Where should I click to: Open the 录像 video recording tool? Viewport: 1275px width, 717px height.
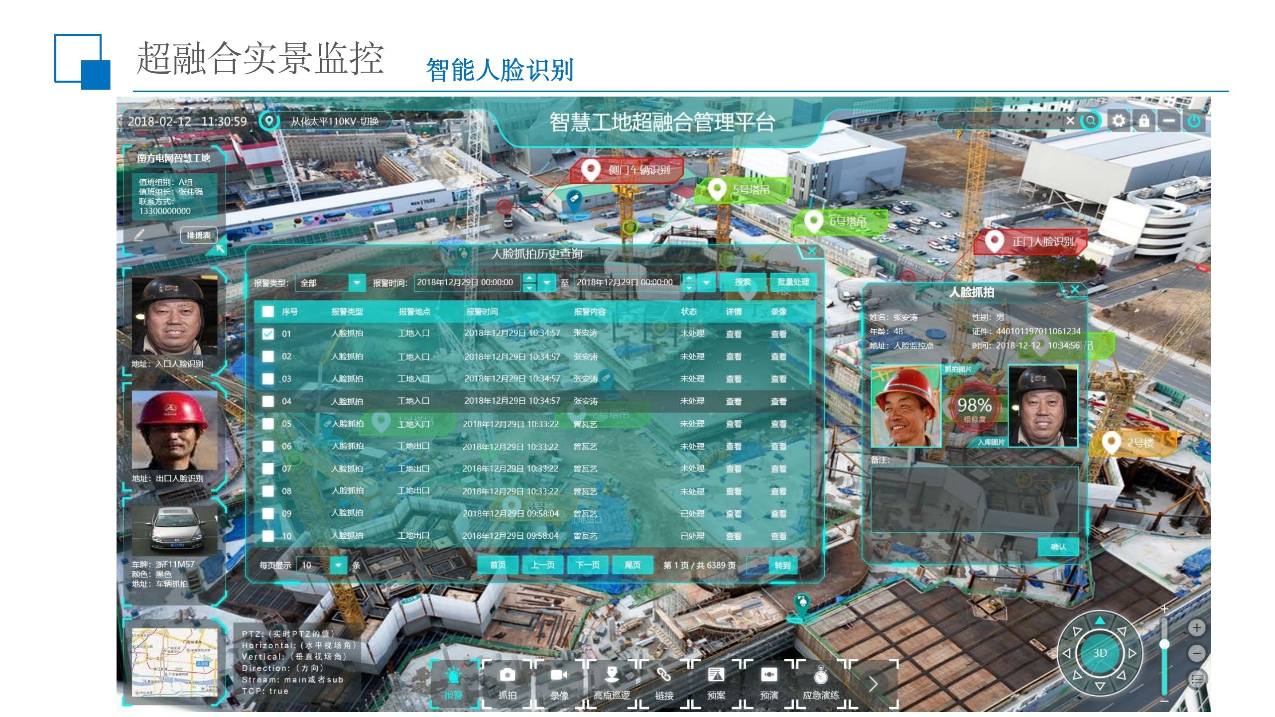tap(559, 675)
